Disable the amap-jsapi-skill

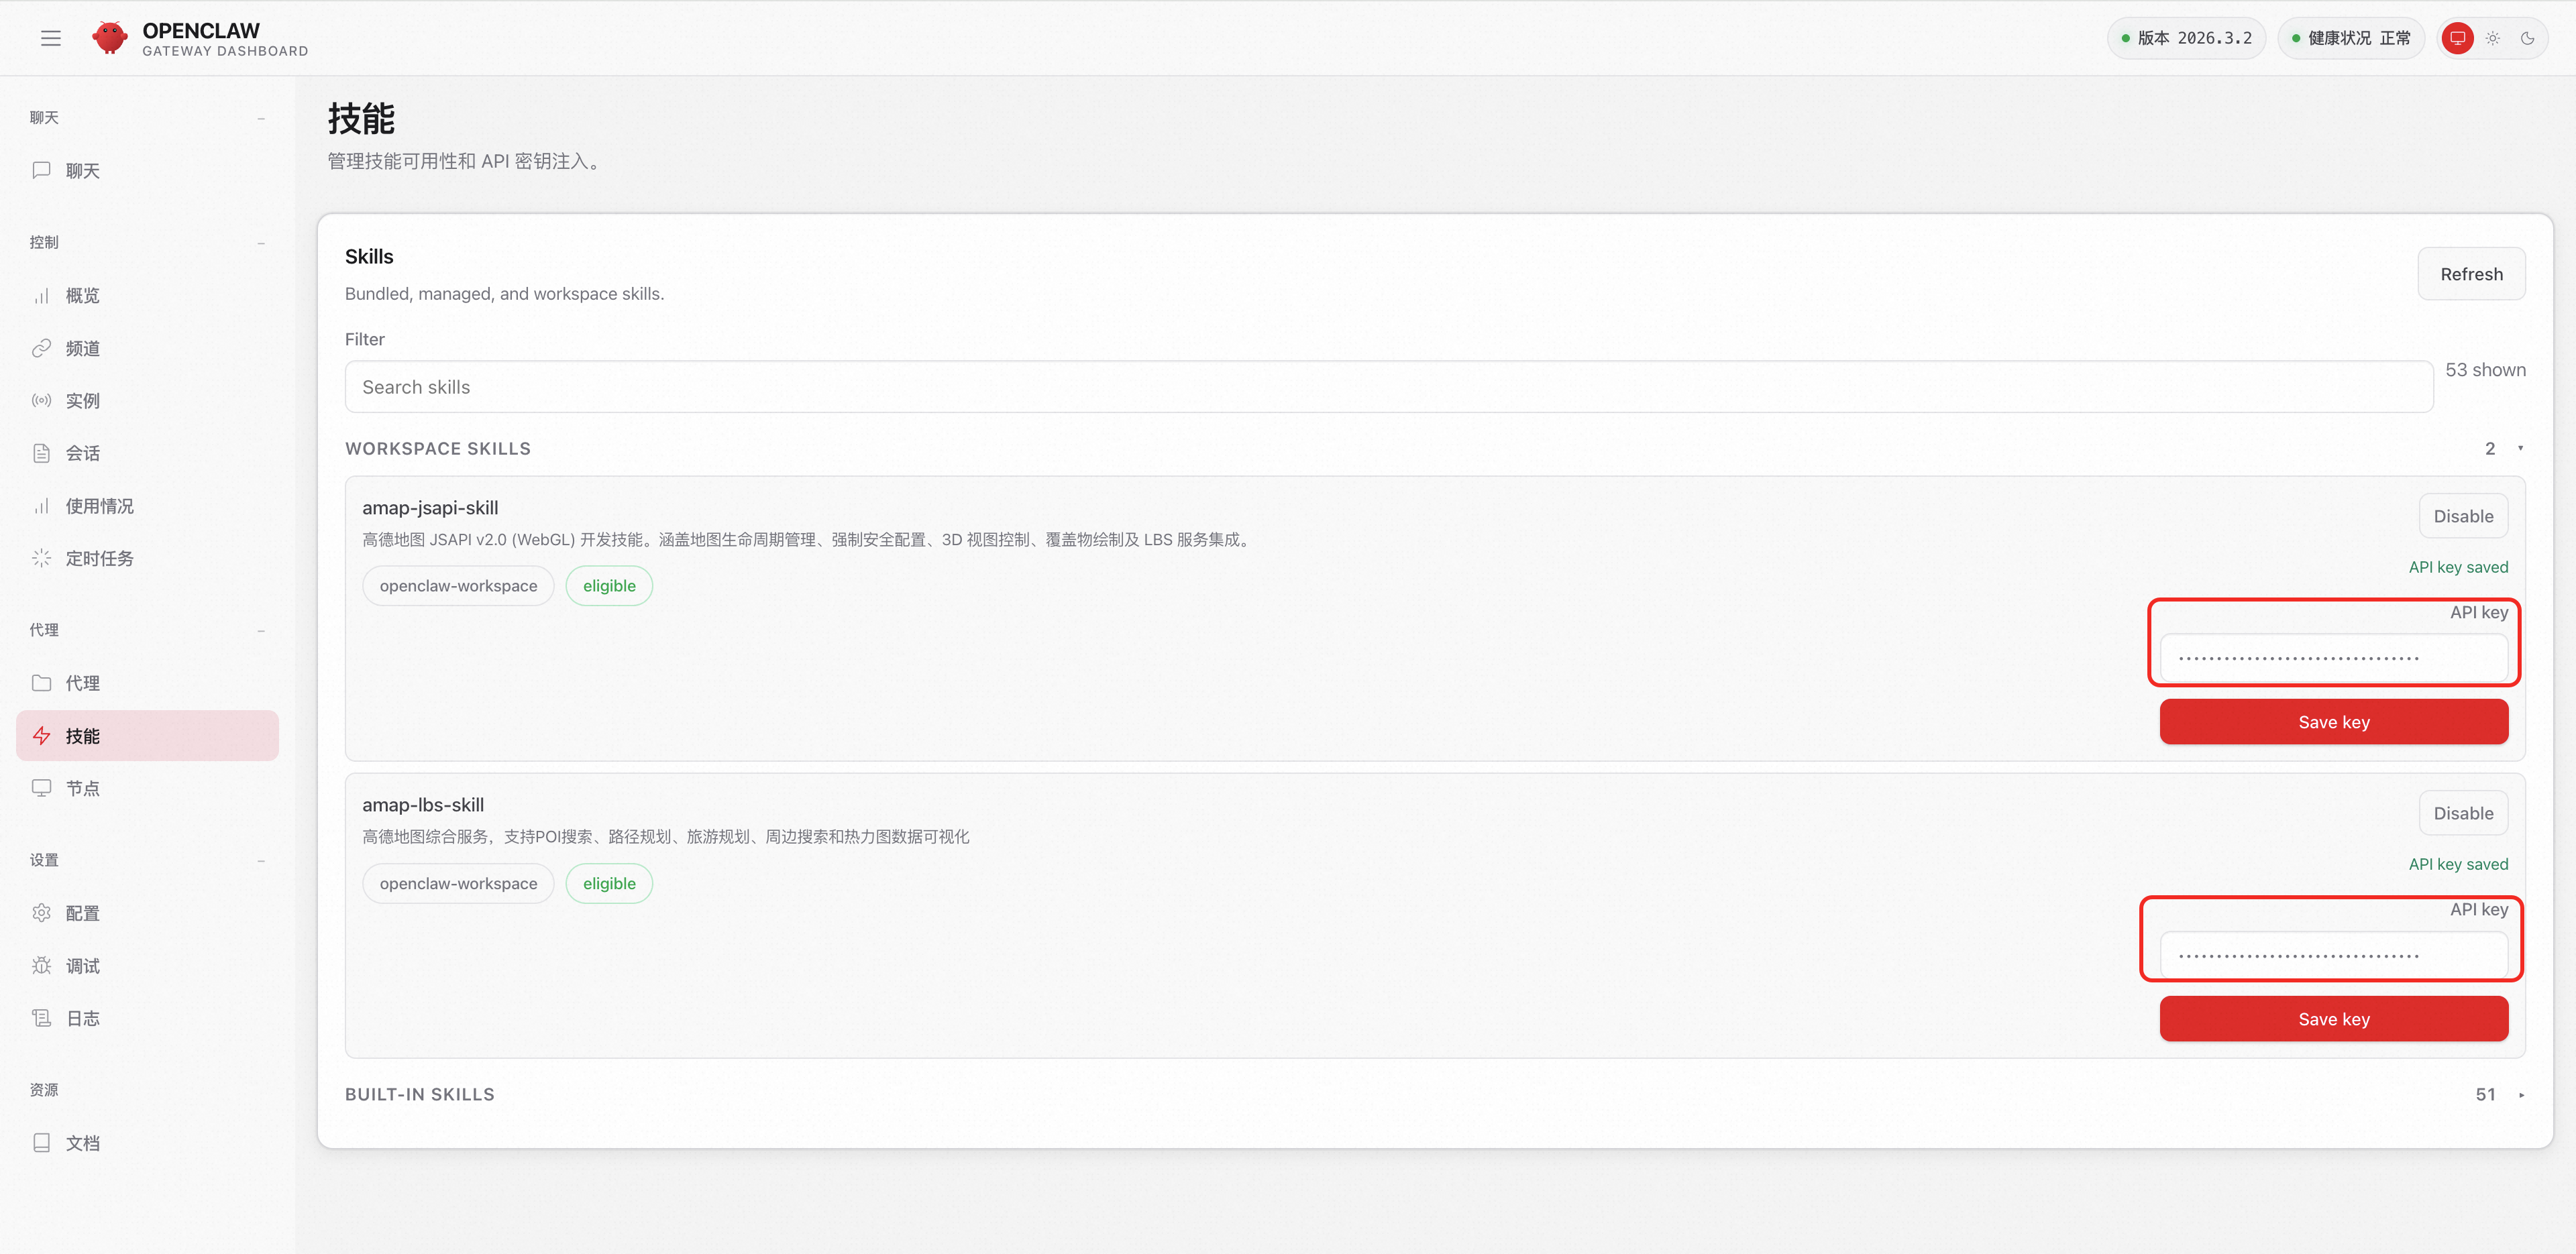[x=2463, y=516]
